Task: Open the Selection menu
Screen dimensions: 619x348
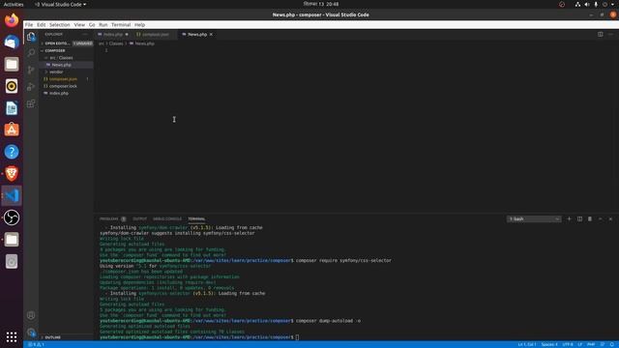Action: tap(59, 24)
